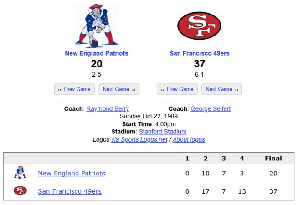
Task: Click the large San Francisco 49ers logo
Action: 199,26
